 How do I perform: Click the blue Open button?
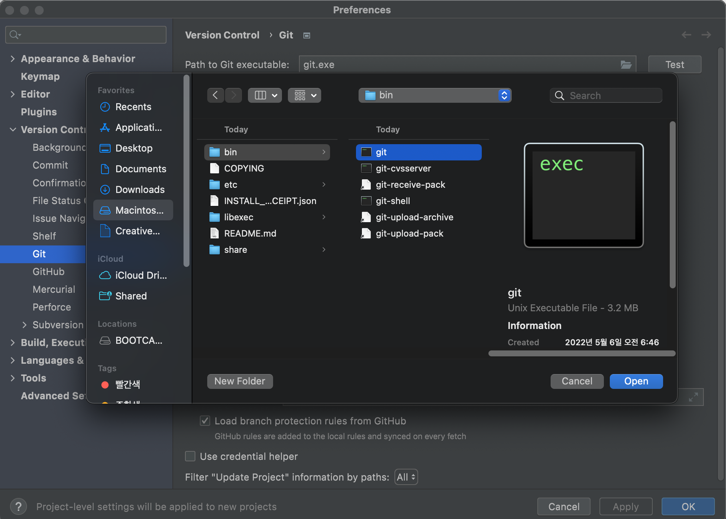click(x=636, y=381)
